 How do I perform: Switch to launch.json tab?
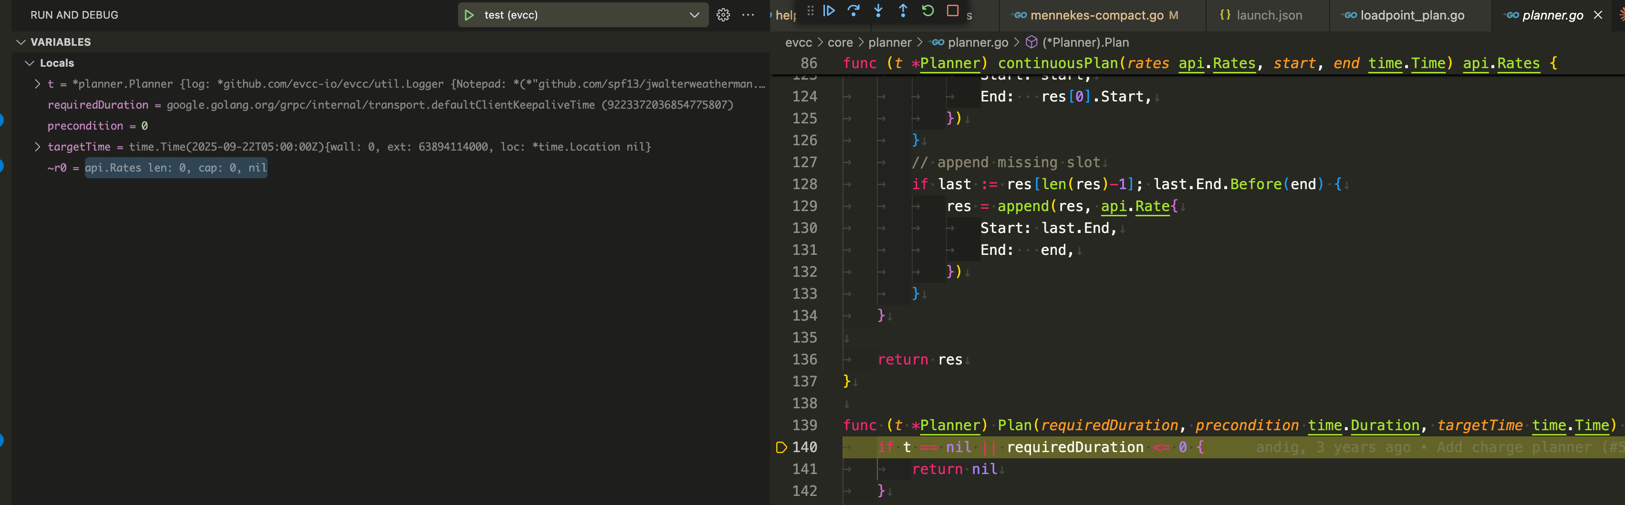click(x=1268, y=15)
